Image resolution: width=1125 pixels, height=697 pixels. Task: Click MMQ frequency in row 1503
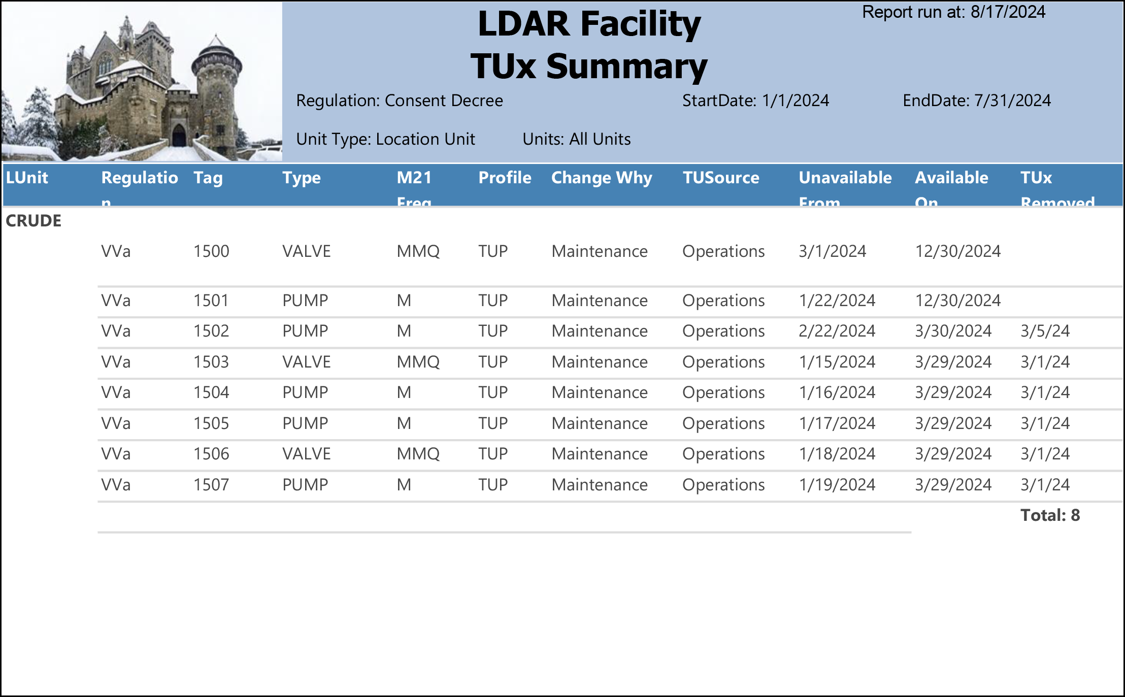(418, 362)
